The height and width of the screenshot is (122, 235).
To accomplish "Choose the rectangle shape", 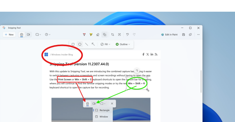I will tap(73, 44).
